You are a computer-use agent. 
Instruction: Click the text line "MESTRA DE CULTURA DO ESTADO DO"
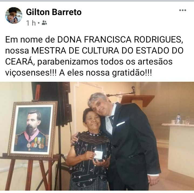[x=107, y=51]
